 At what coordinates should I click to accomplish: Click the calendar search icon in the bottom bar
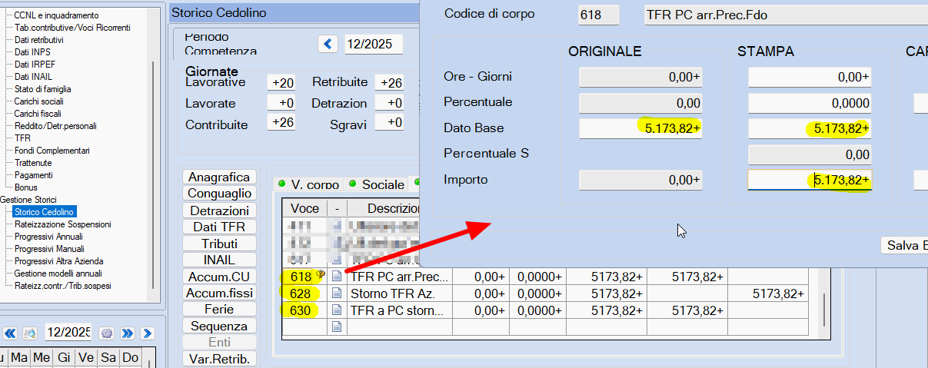(31, 333)
